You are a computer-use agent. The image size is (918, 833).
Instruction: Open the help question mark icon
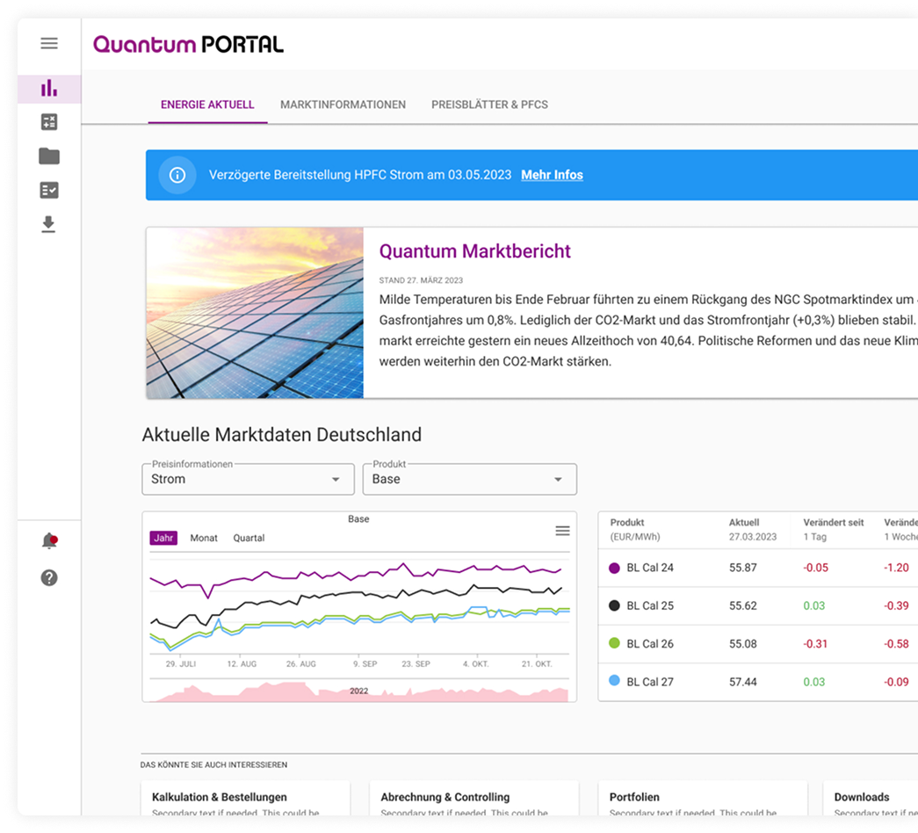click(x=49, y=578)
